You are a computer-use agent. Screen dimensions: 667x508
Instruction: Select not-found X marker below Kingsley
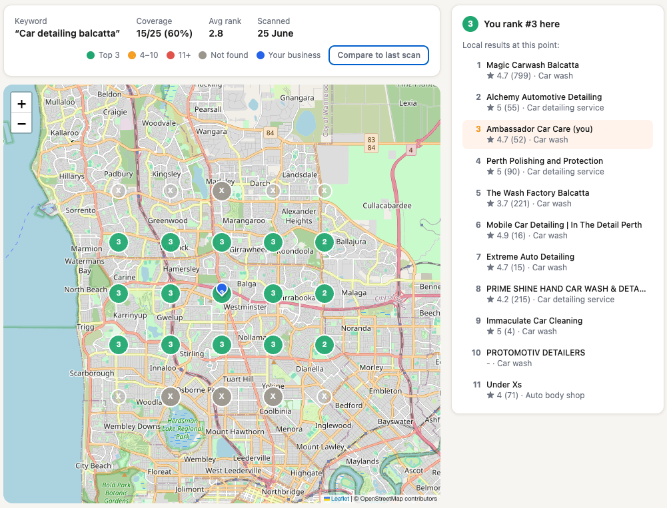point(170,191)
